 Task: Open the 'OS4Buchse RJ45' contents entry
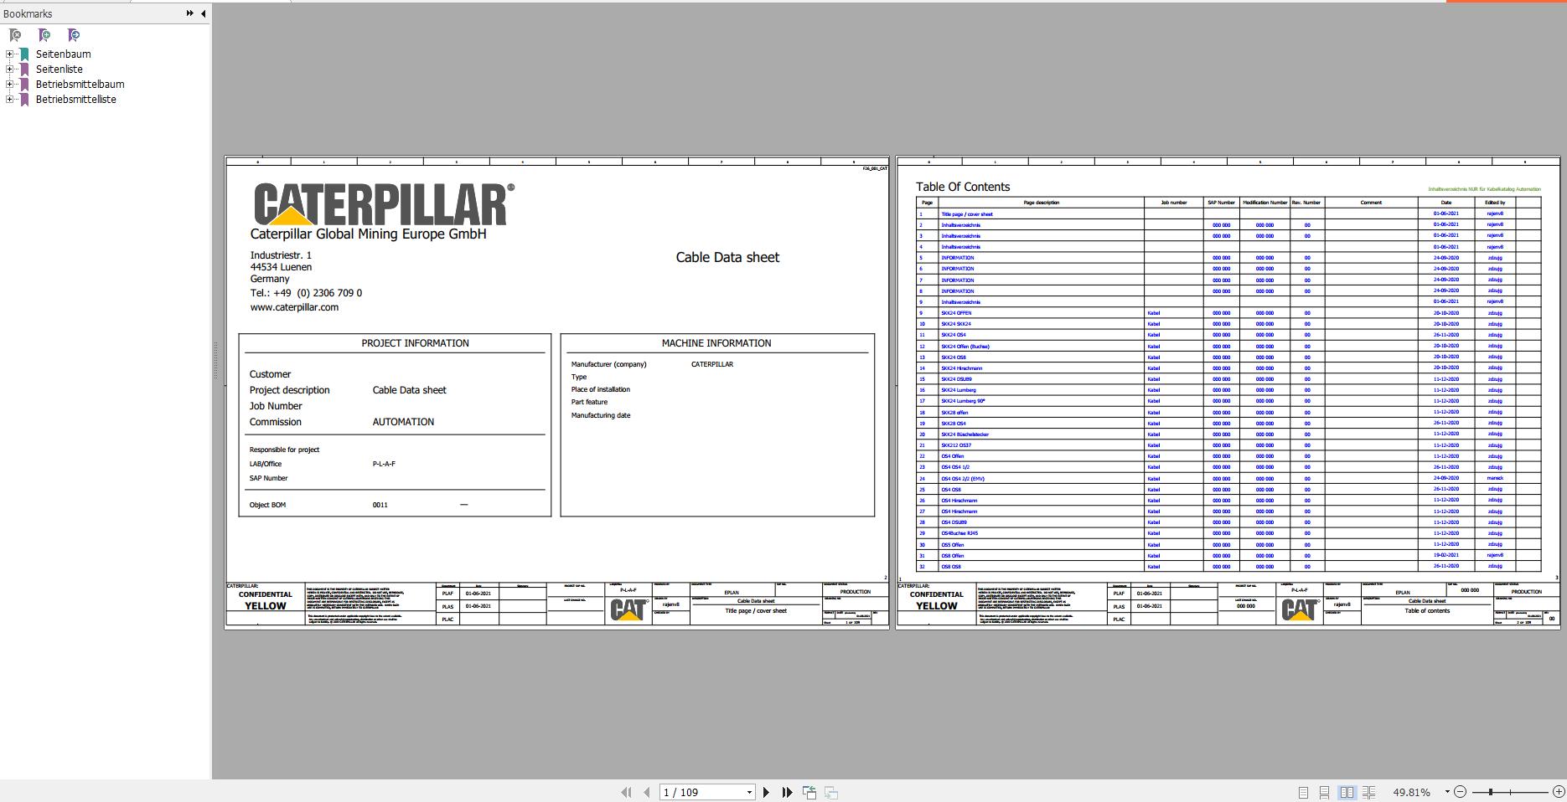(959, 533)
